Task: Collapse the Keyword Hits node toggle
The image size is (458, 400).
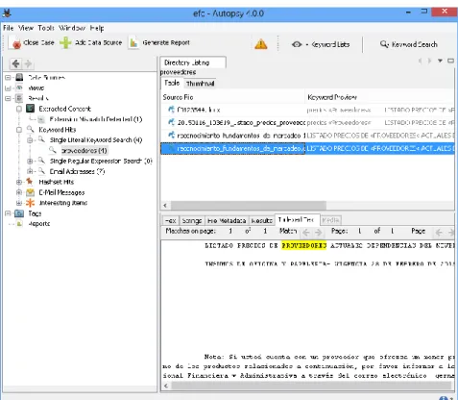Action: pos(19,130)
